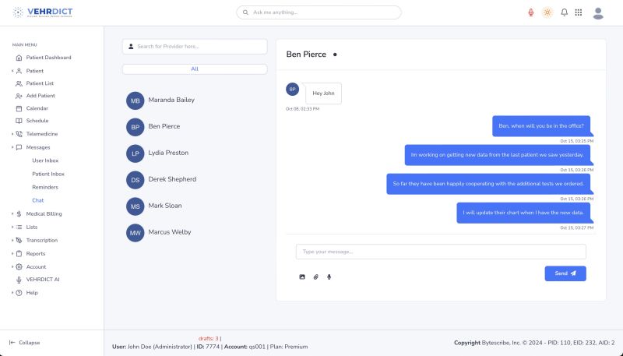The image size is (623, 356).
Task: Open the notifications bell
Action: (x=564, y=12)
